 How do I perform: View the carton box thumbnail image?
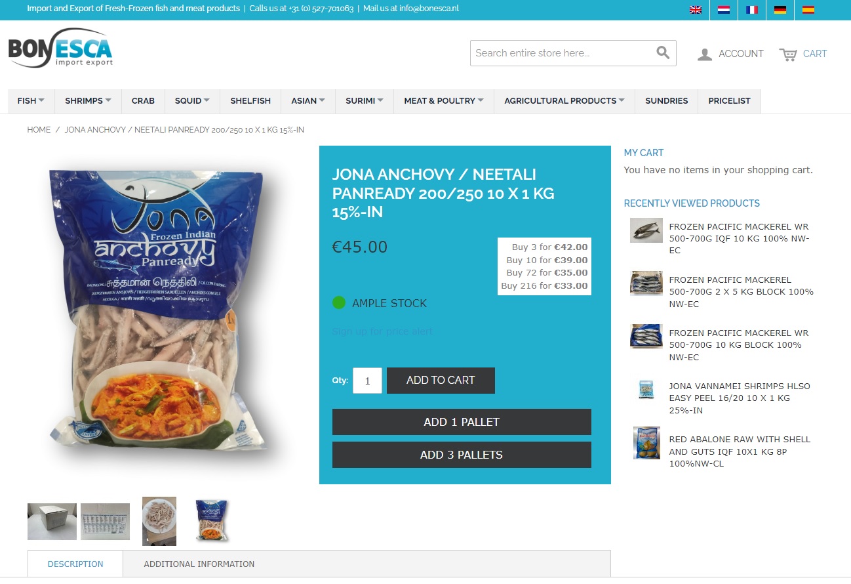52,522
